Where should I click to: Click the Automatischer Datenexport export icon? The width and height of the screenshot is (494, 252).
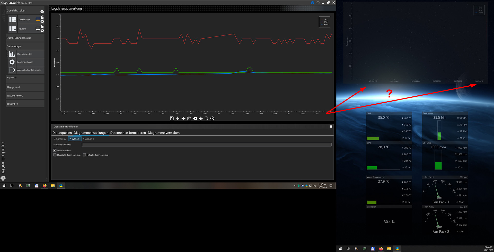12,70
